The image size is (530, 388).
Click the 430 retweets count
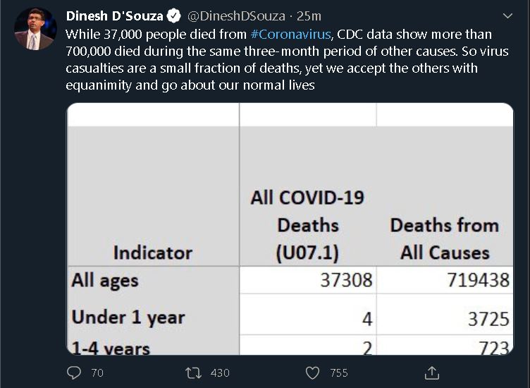tap(220, 372)
